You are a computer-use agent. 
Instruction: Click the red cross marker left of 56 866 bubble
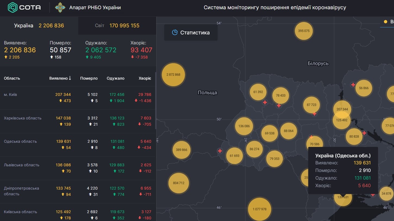[x=353, y=85]
